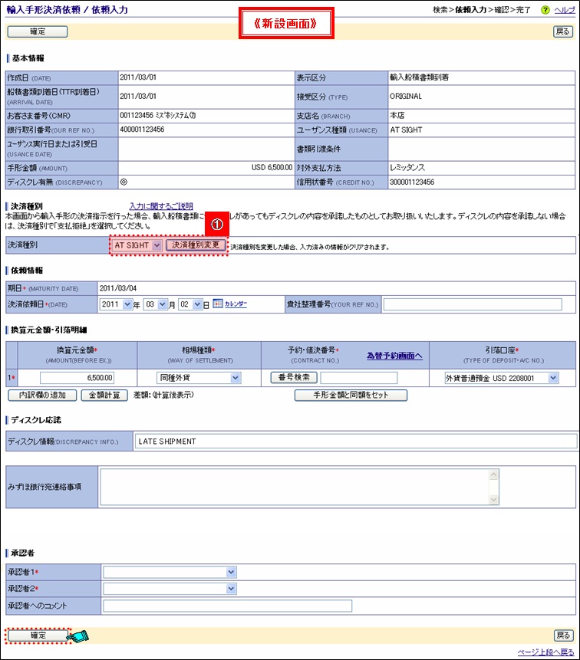580x660 pixels.
Task: Click the ディスクレ情報 field LATE SHIPMENT
Action: pos(356,441)
